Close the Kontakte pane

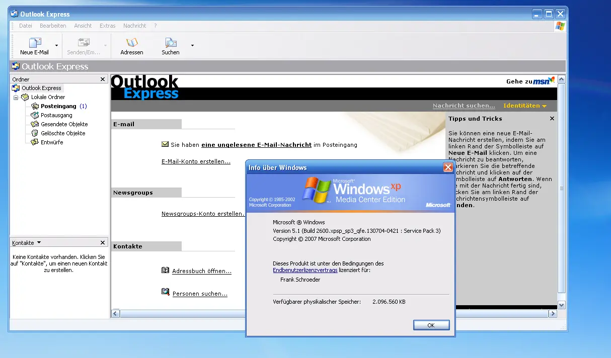coord(103,243)
